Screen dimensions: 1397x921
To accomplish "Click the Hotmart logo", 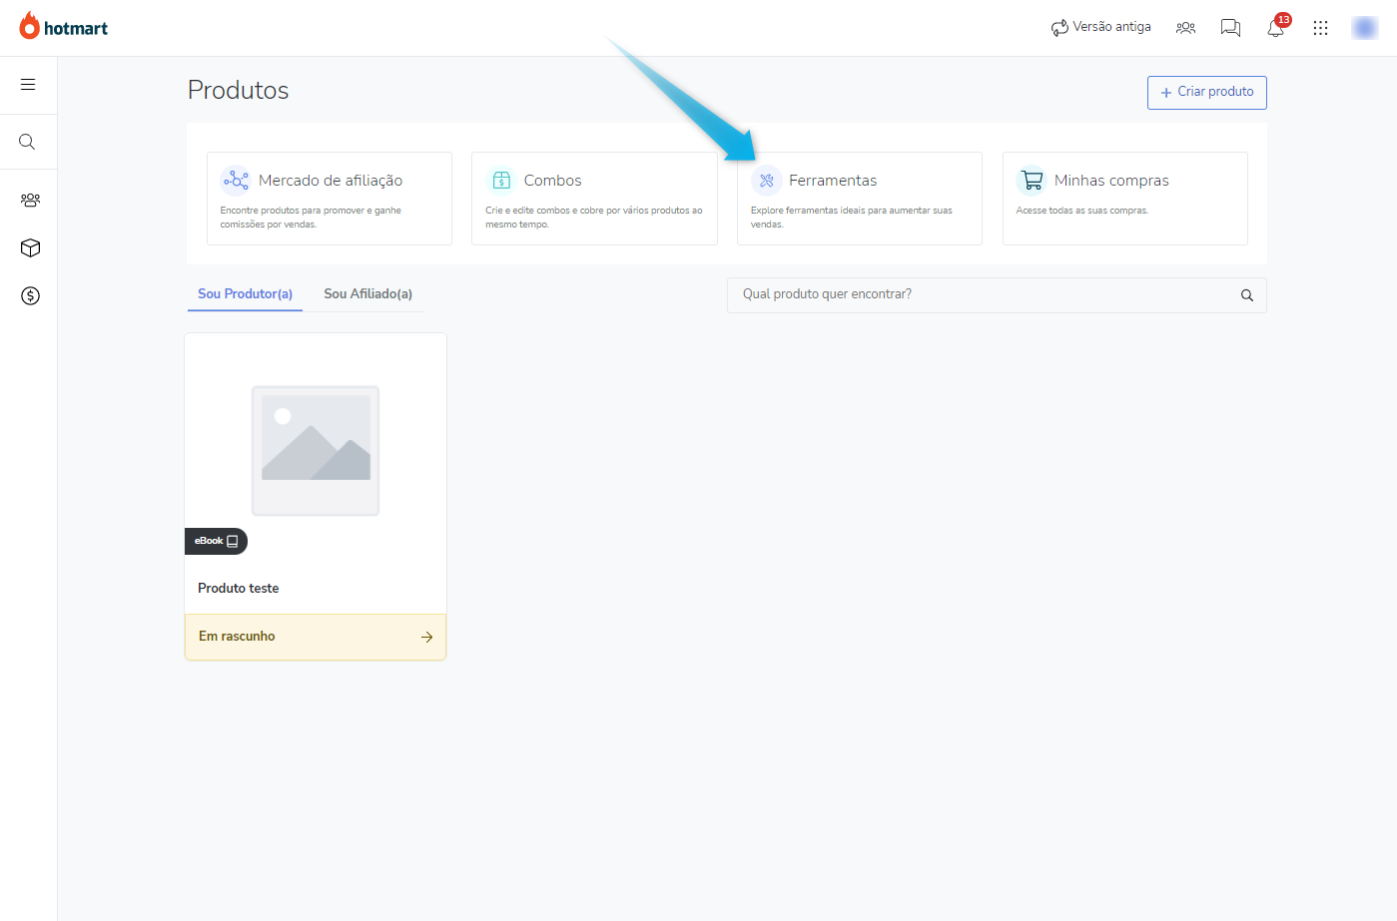I will [64, 27].
